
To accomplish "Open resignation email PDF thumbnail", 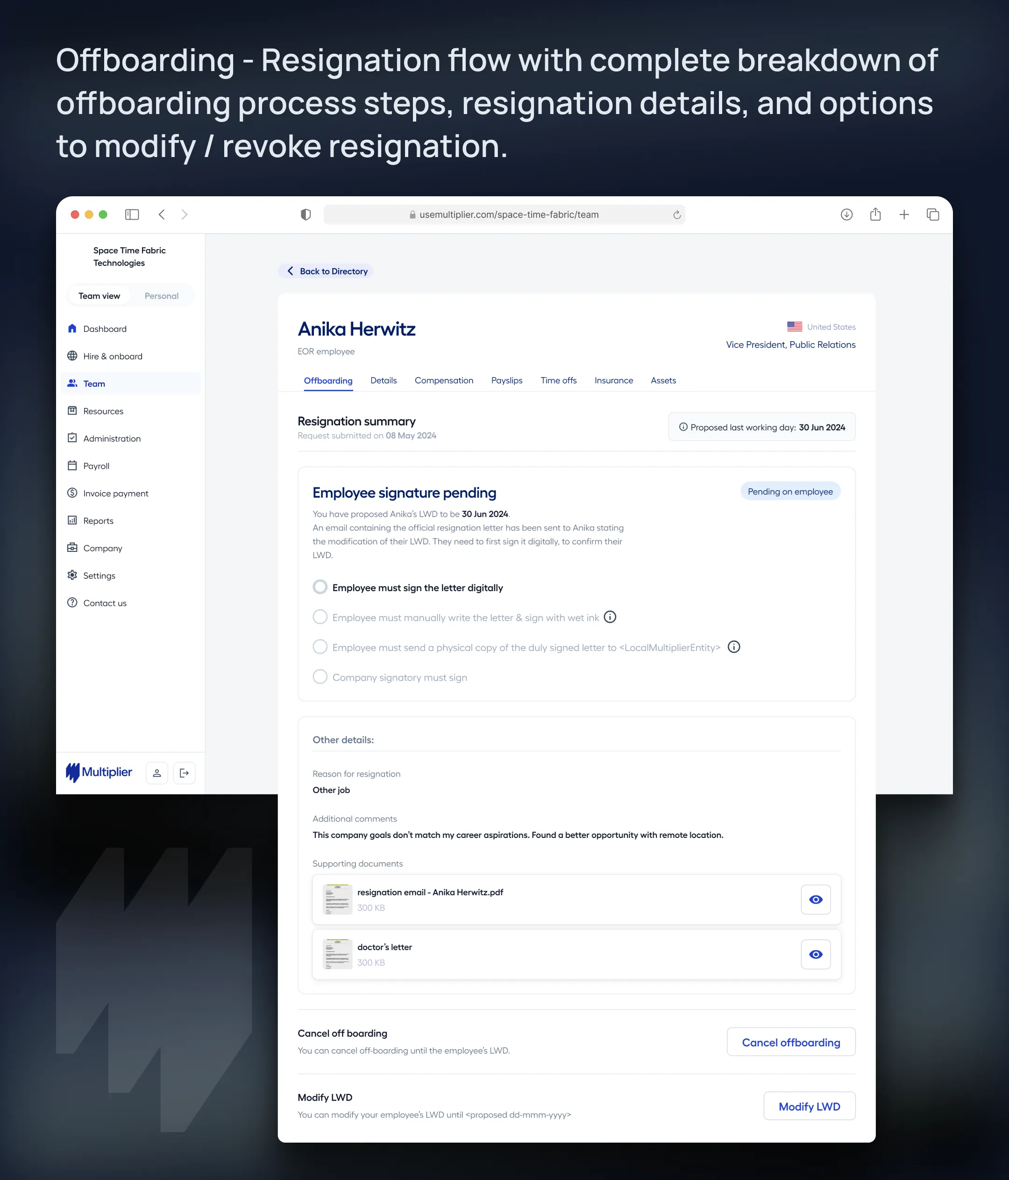I will click(337, 899).
